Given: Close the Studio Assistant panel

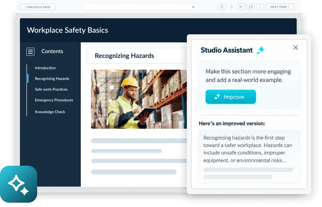Looking at the screenshot, I should pos(296,48).
